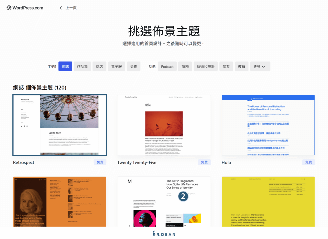Filter themes by 免費
This screenshot has height=239, width=328.
(133, 66)
